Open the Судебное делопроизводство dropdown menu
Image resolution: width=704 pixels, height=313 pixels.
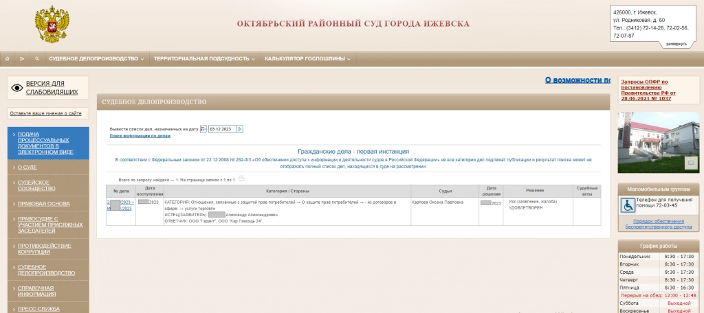(x=96, y=59)
